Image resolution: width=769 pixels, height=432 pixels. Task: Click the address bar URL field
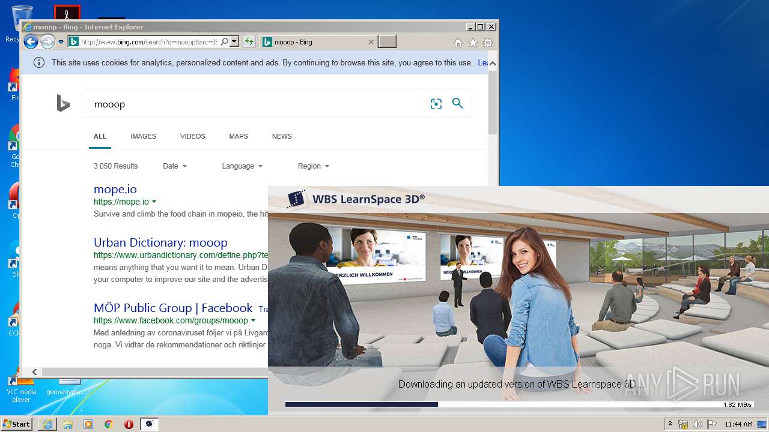pyautogui.click(x=149, y=42)
